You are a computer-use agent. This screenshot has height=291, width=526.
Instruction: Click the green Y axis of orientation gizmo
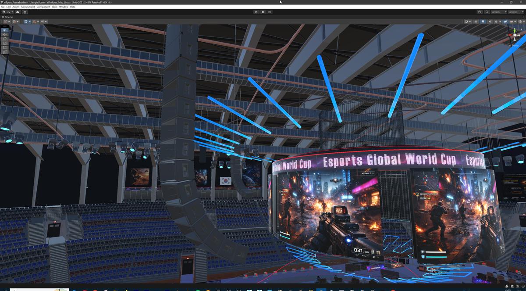tap(515, 31)
